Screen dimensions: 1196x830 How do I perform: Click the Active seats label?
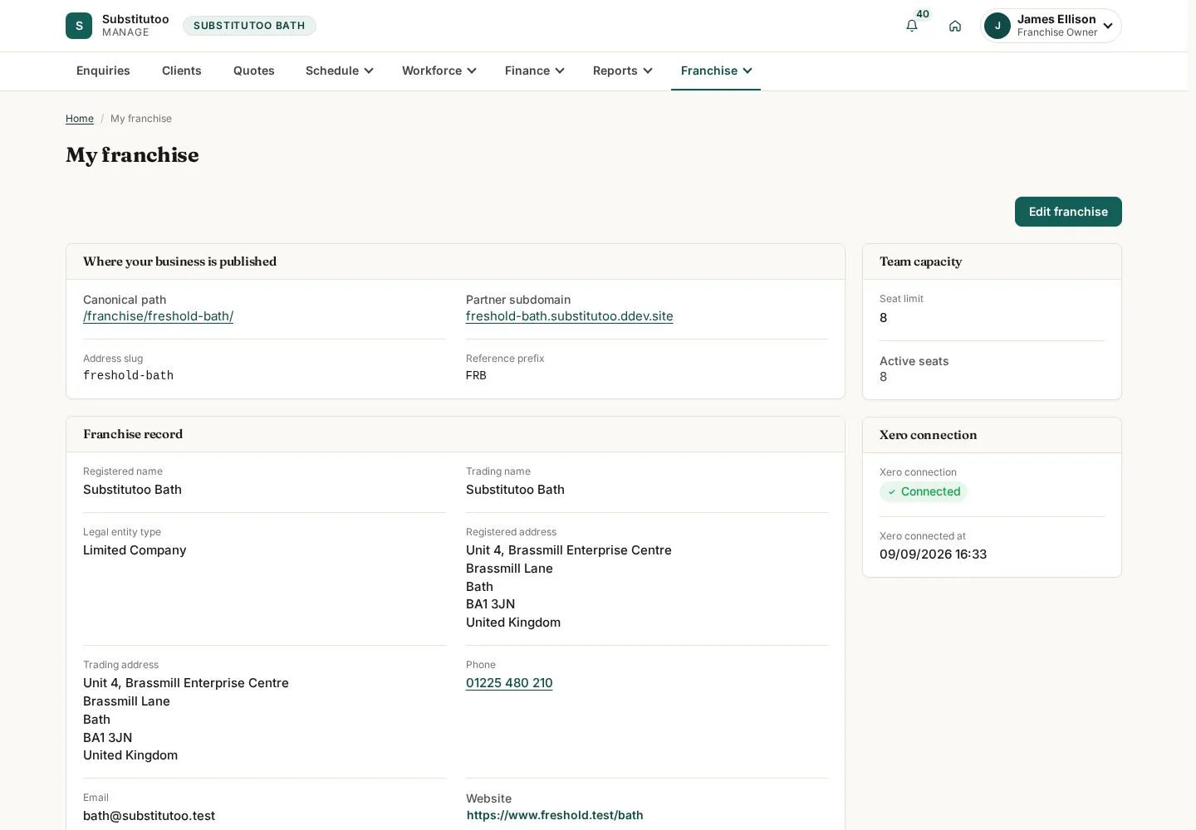[914, 361]
